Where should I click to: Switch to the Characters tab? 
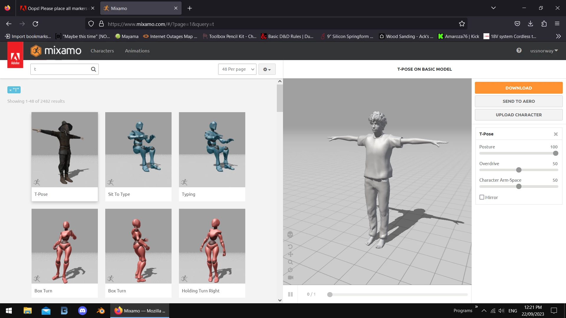(102, 51)
